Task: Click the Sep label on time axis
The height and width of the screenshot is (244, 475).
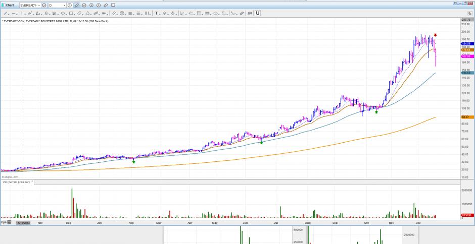Action: point(335,223)
